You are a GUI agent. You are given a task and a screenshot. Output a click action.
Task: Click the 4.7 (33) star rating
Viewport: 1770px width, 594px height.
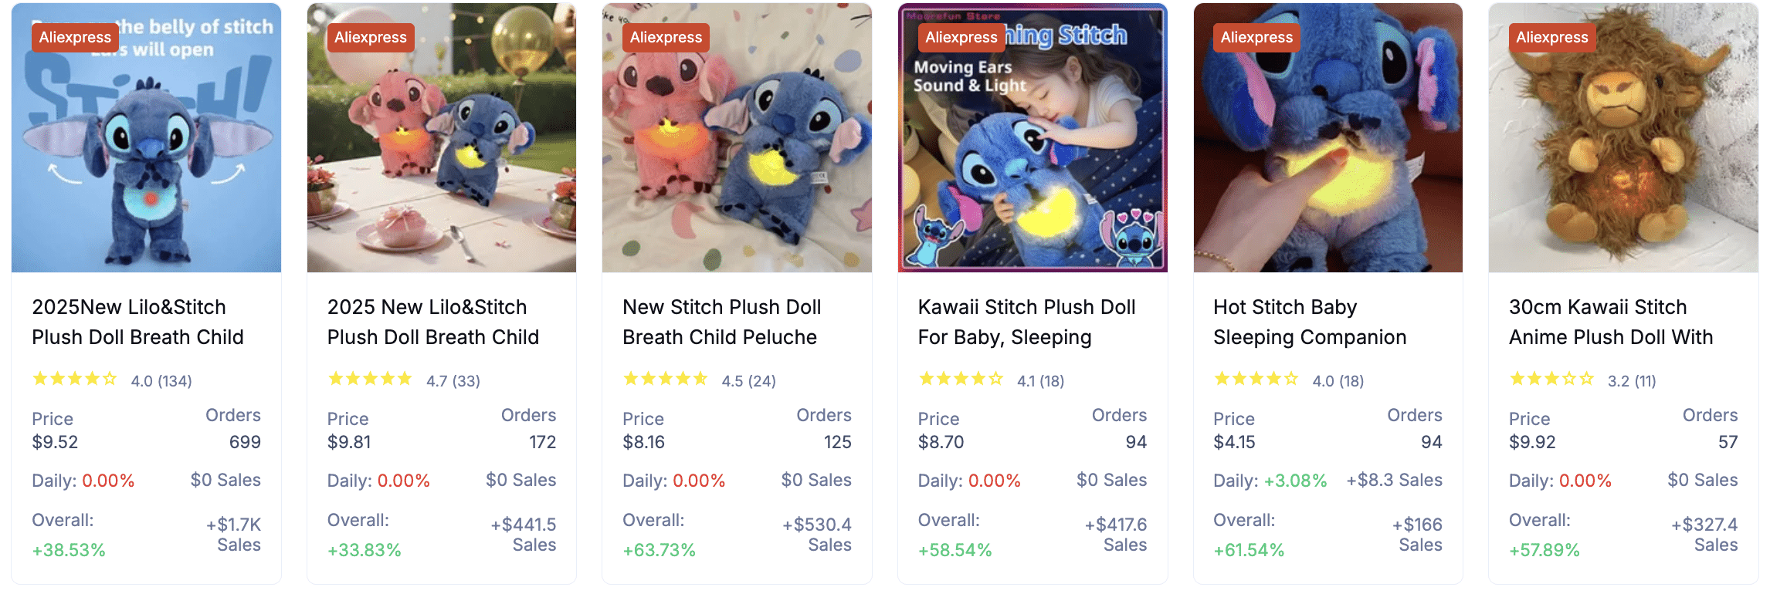pyautogui.click(x=404, y=380)
